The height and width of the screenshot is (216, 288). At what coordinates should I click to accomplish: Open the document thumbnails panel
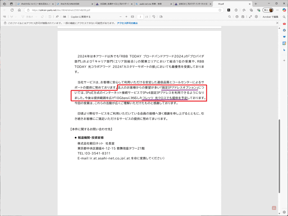coord(5,17)
